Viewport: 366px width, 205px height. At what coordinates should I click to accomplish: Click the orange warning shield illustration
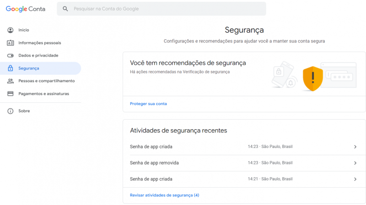point(313,79)
